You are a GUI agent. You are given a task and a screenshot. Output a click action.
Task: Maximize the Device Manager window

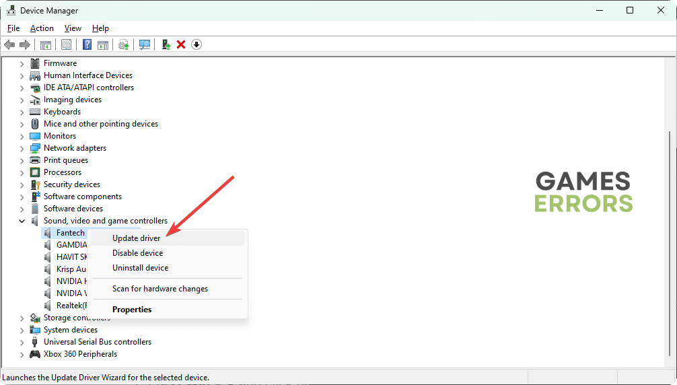tap(630, 10)
